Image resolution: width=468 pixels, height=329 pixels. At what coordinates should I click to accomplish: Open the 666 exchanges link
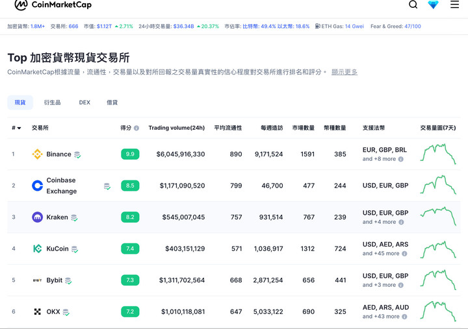point(73,26)
